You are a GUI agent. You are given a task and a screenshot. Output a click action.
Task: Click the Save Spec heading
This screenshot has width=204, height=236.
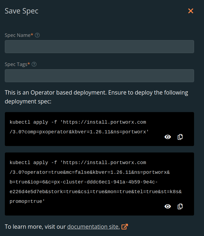tap(22, 11)
